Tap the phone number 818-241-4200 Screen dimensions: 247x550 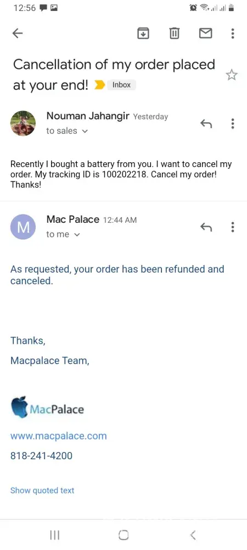pos(41,455)
